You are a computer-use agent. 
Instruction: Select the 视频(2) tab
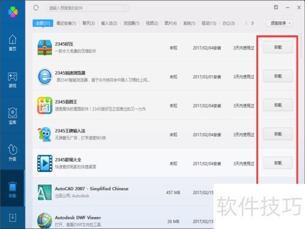coord(152,23)
